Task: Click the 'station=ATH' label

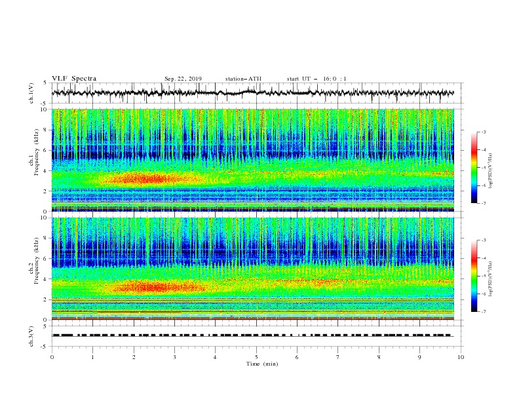Action: [x=243, y=79]
